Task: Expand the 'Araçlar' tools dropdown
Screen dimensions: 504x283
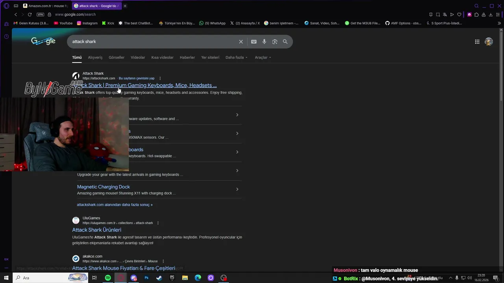Action: click(x=263, y=57)
